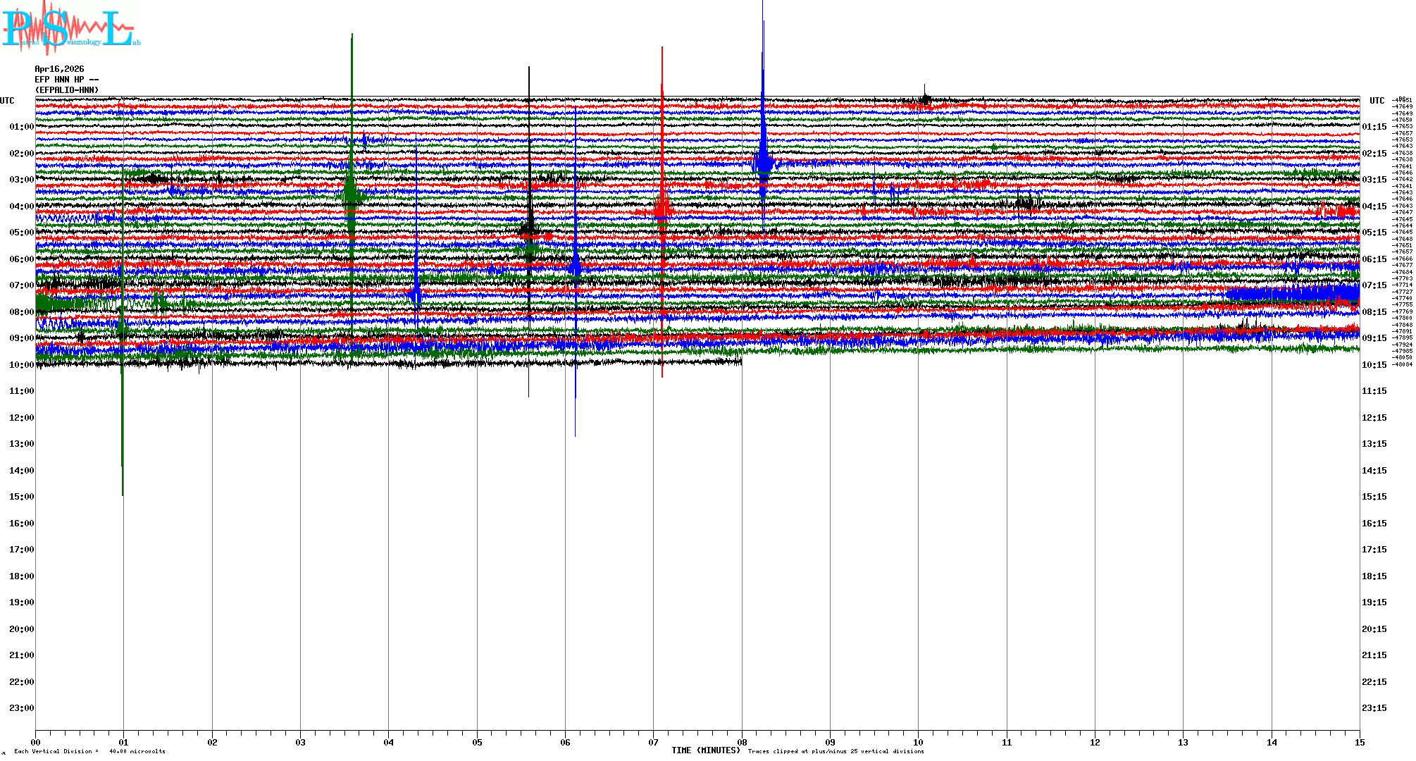Click the tall green spike near minute 01
The image size is (1416, 761).
tap(123, 423)
